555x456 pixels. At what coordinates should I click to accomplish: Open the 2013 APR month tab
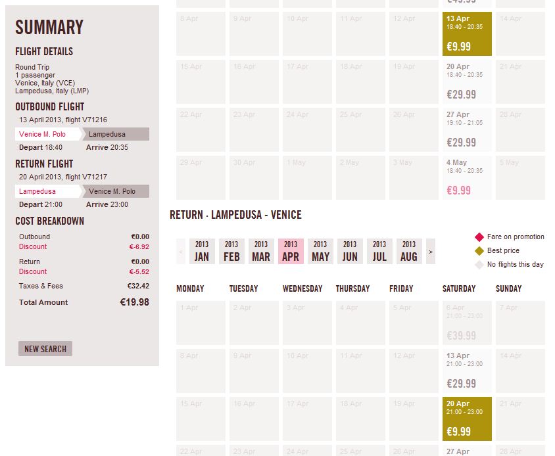coord(291,252)
